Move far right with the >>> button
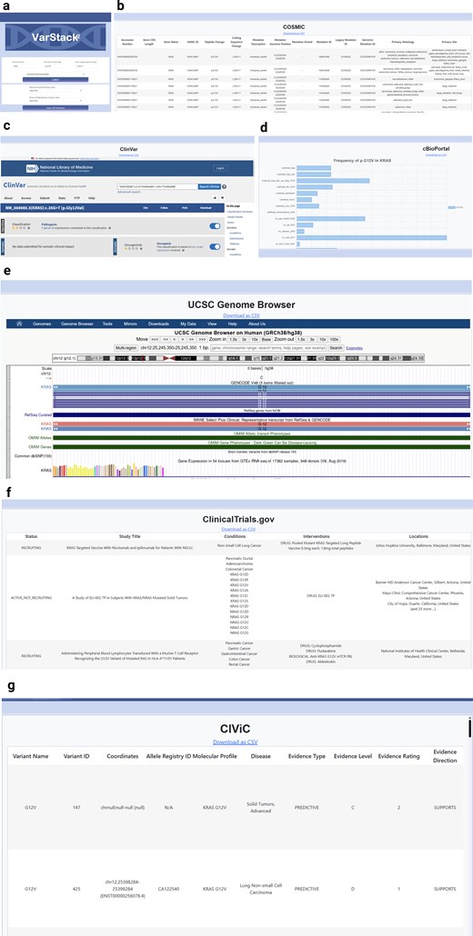 202,339
